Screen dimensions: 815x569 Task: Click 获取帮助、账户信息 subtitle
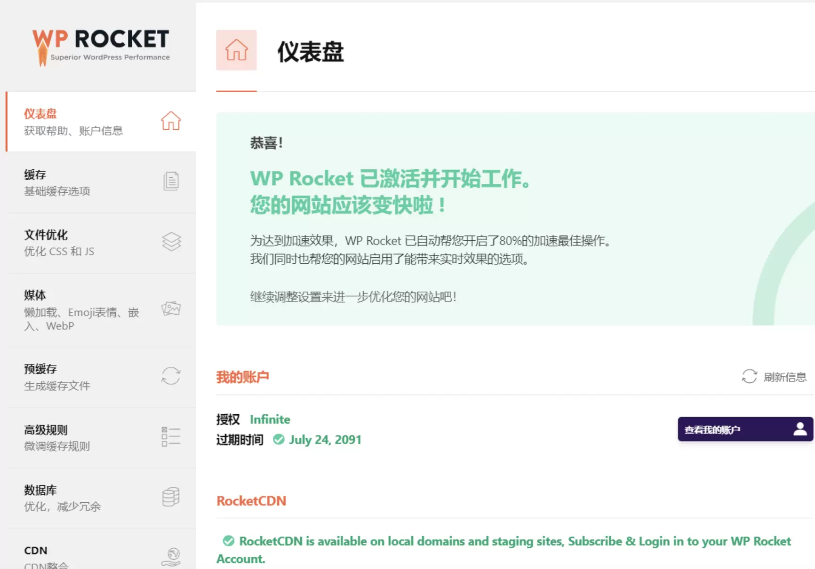pos(73,131)
